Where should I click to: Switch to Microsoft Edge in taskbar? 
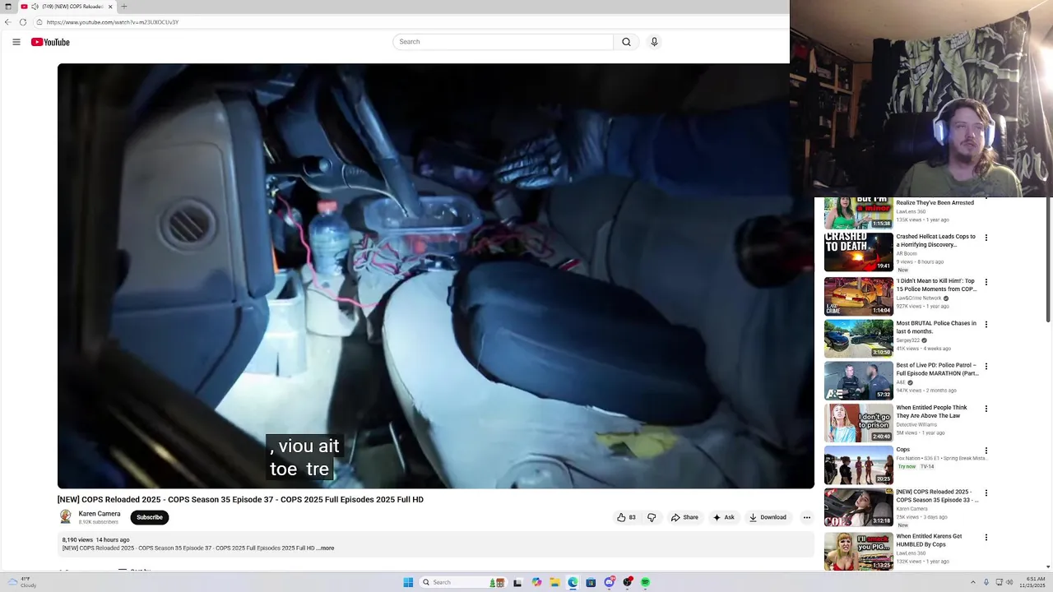pyautogui.click(x=573, y=582)
